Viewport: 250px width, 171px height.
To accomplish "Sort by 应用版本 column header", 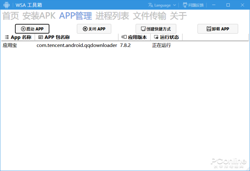I will click(x=134, y=37).
